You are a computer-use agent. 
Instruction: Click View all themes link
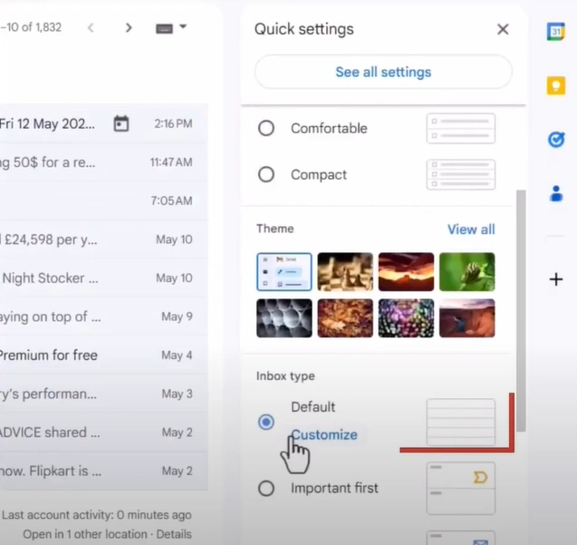[471, 229]
